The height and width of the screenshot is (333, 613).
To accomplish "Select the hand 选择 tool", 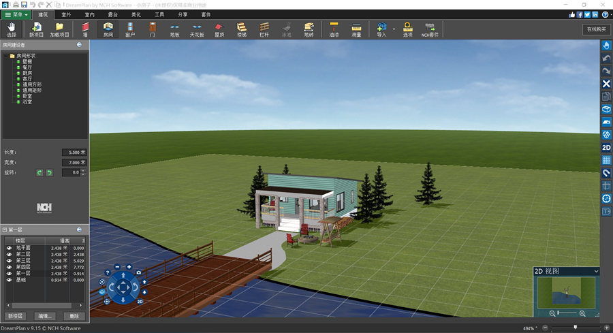I will 12,30.
